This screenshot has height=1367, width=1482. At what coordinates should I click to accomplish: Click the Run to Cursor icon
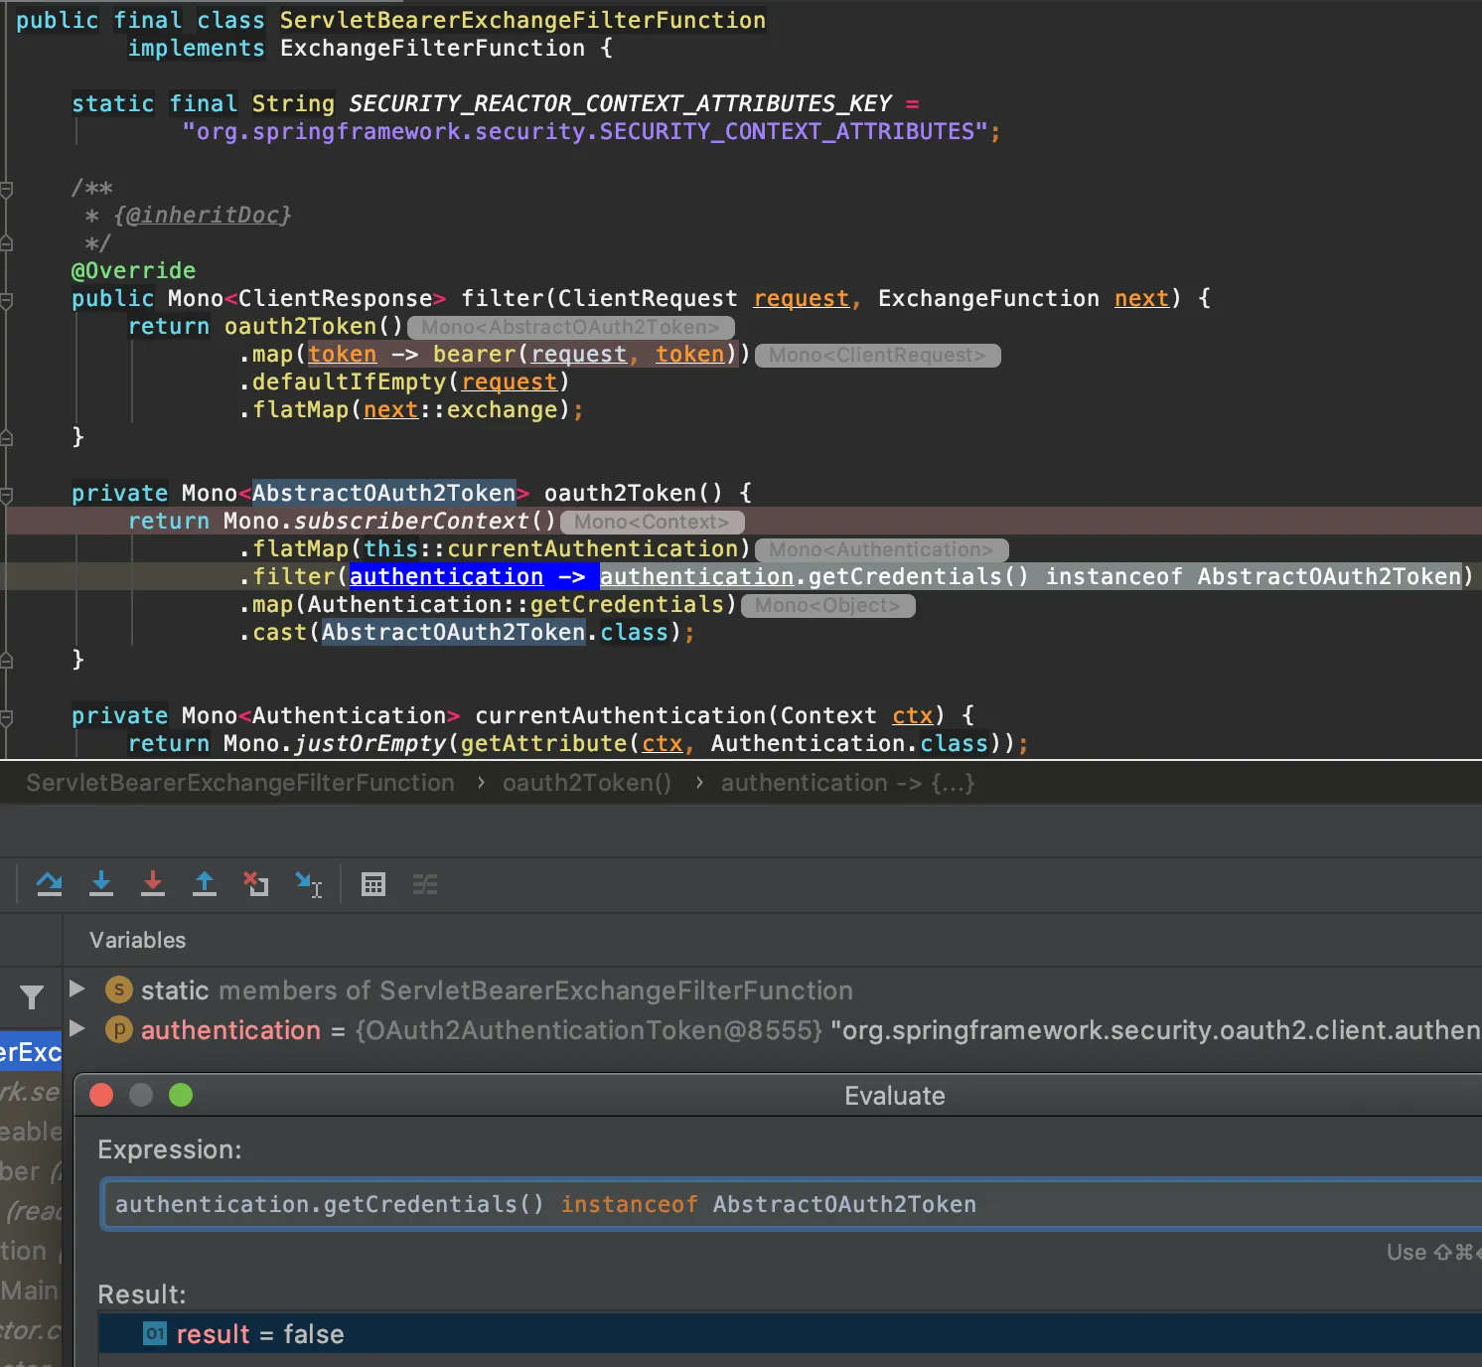pyautogui.click(x=308, y=883)
